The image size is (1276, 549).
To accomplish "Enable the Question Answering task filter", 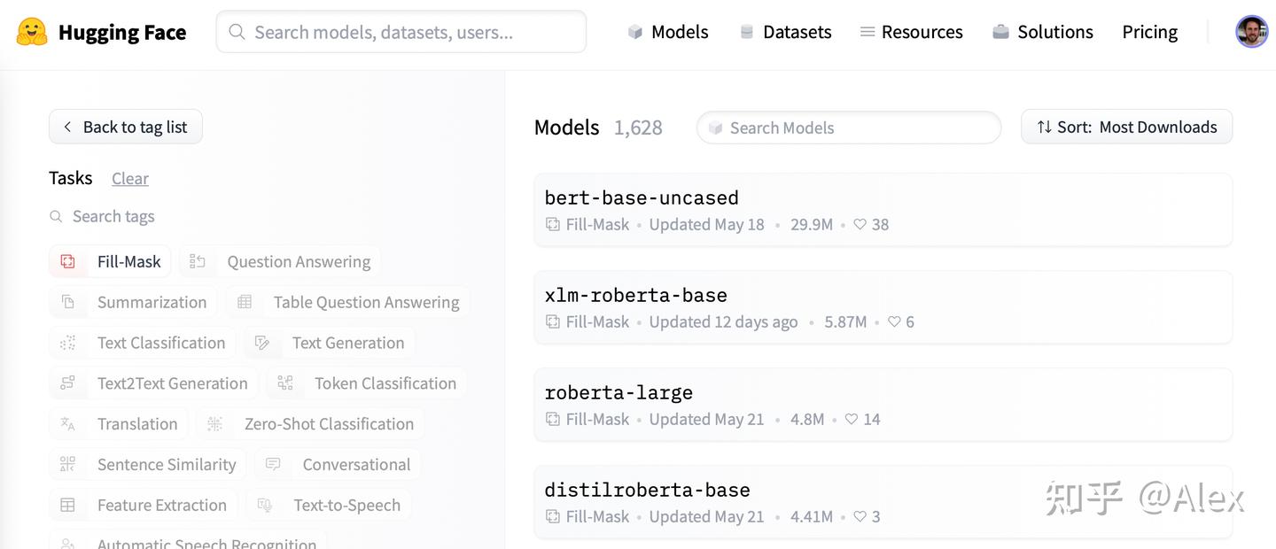I will 280,262.
